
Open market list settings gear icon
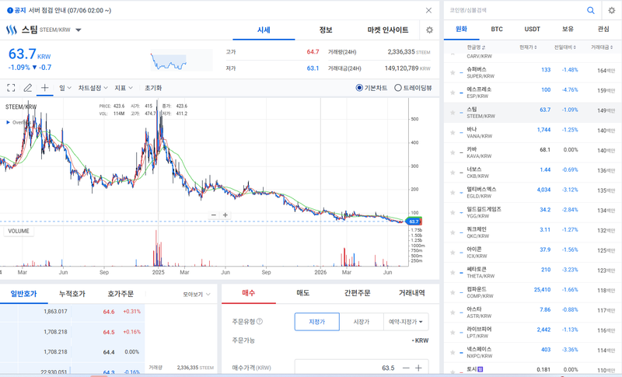pos(611,10)
